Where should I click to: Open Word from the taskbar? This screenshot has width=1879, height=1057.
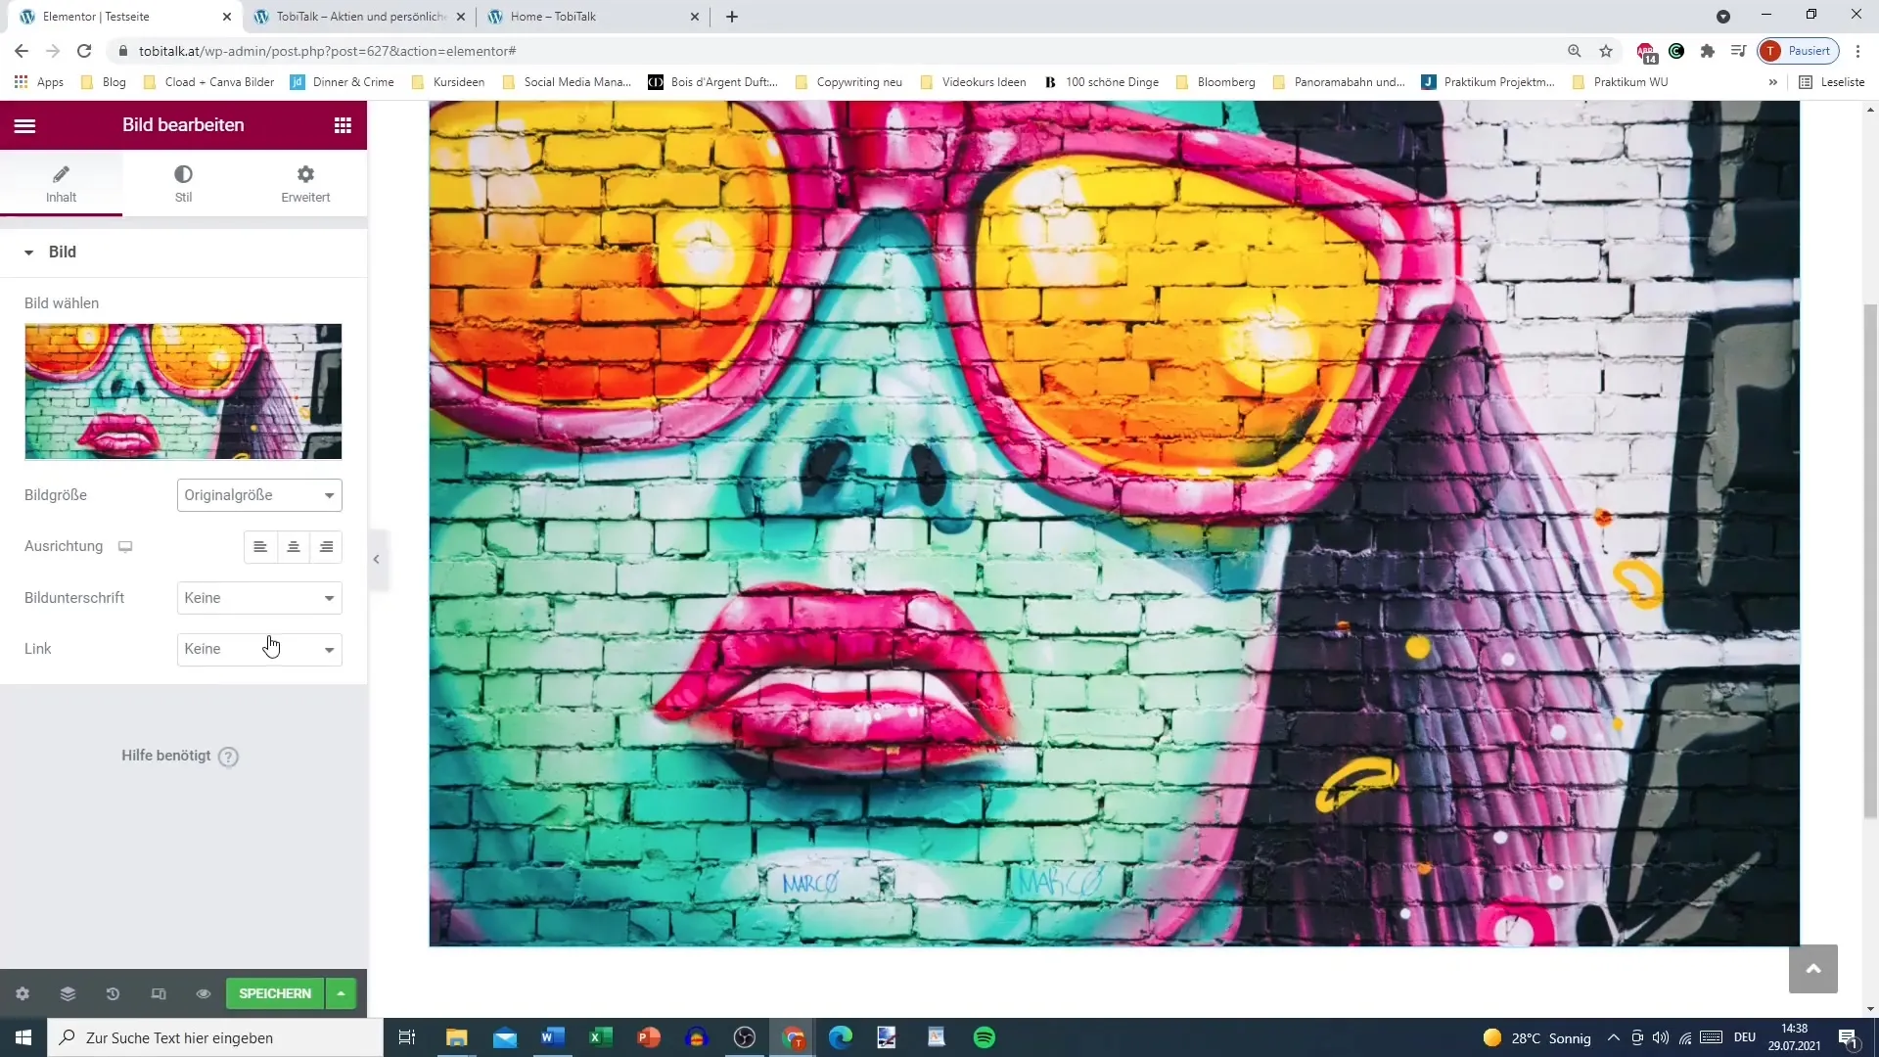pos(553,1037)
